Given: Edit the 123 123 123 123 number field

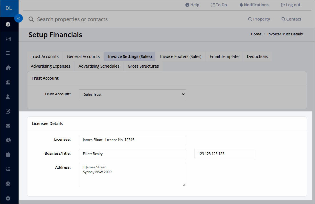Looking at the screenshot, I should click(224, 153).
